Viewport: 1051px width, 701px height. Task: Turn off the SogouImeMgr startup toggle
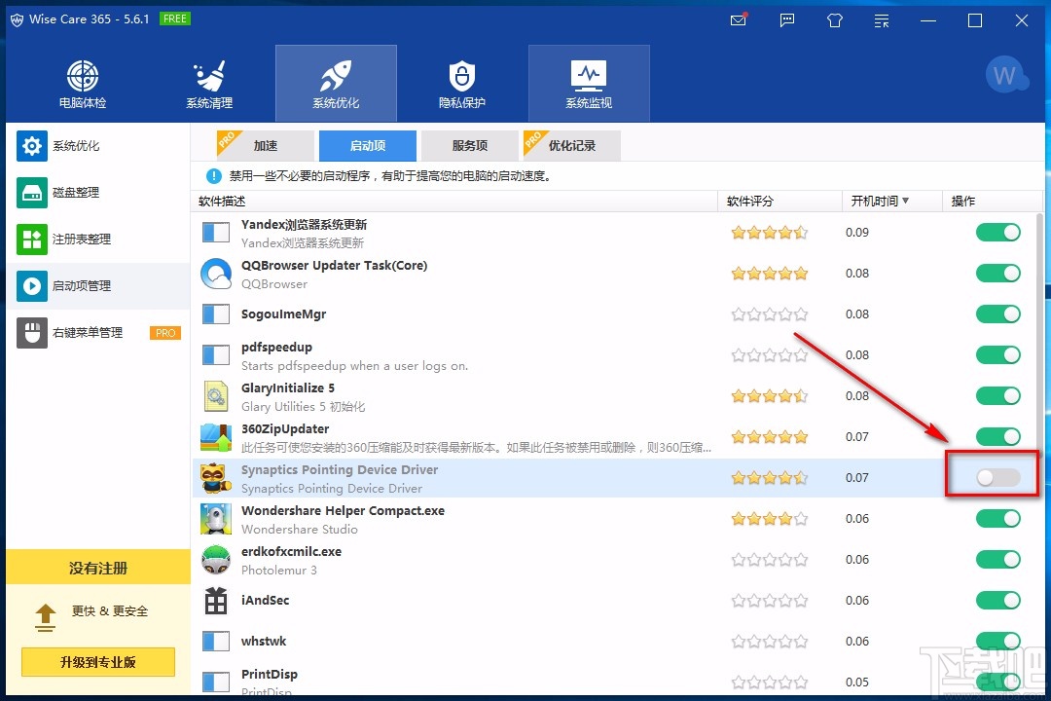(x=998, y=314)
